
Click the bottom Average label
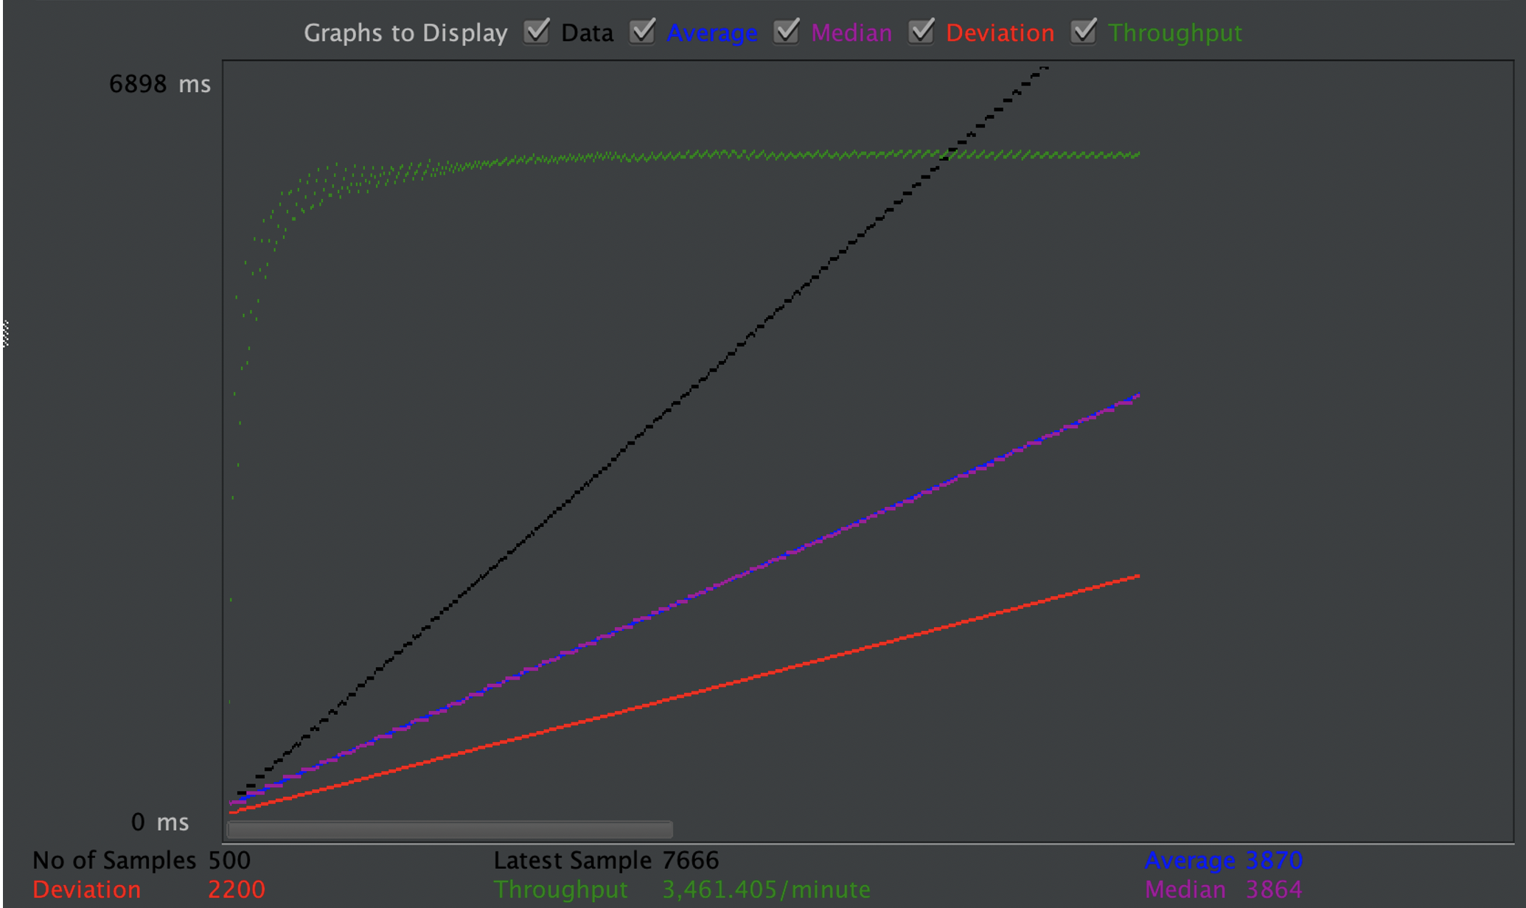(x=1190, y=860)
